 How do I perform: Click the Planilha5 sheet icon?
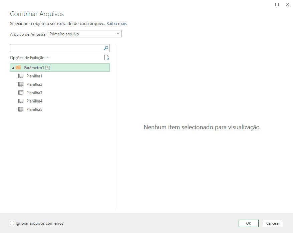[21, 109]
